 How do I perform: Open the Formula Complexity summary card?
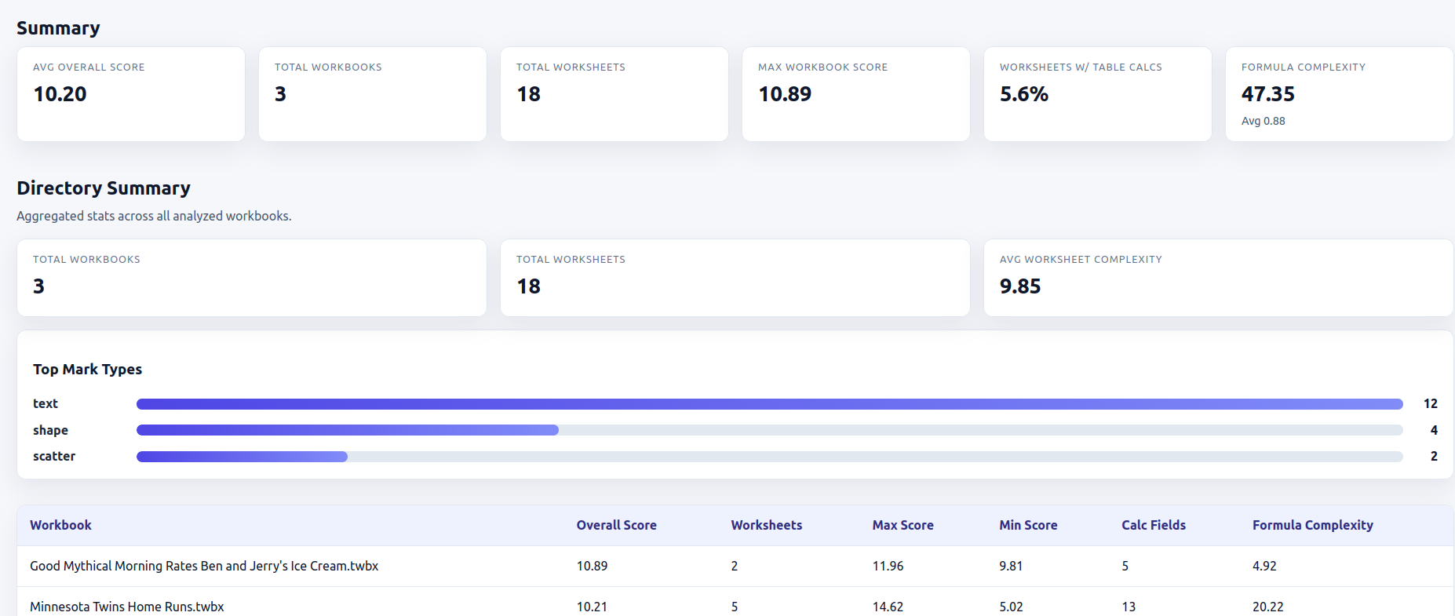[x=1339, y=94]
